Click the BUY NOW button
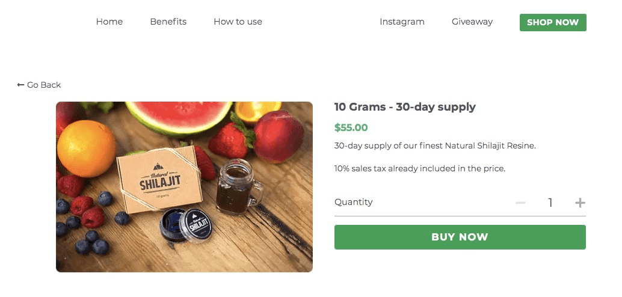The image size is (622, 297). 460,237
